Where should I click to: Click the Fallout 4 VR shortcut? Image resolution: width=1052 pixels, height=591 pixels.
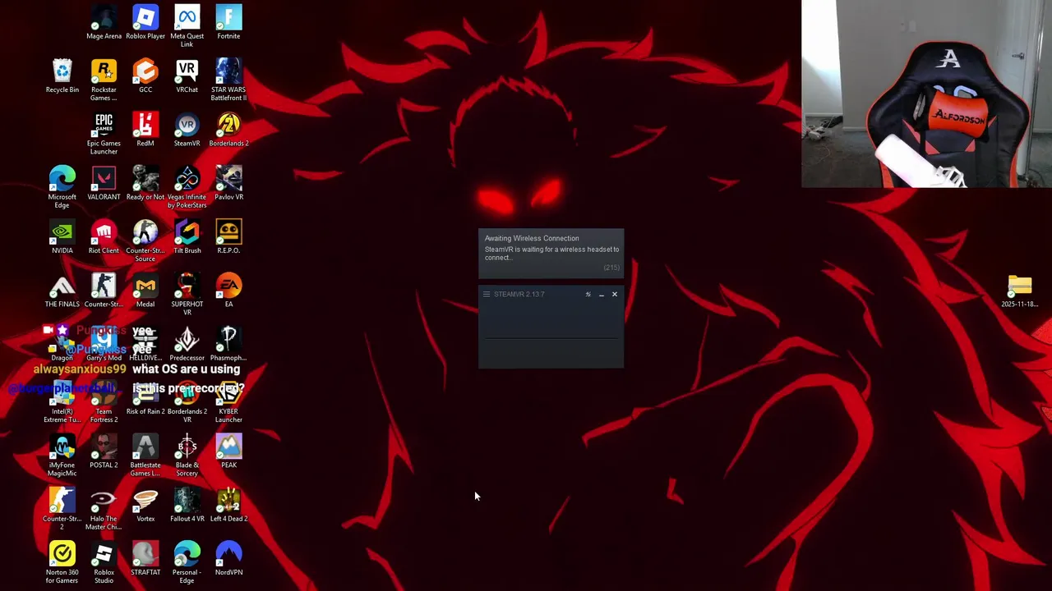pyautogui.click(x=187, y=505)
